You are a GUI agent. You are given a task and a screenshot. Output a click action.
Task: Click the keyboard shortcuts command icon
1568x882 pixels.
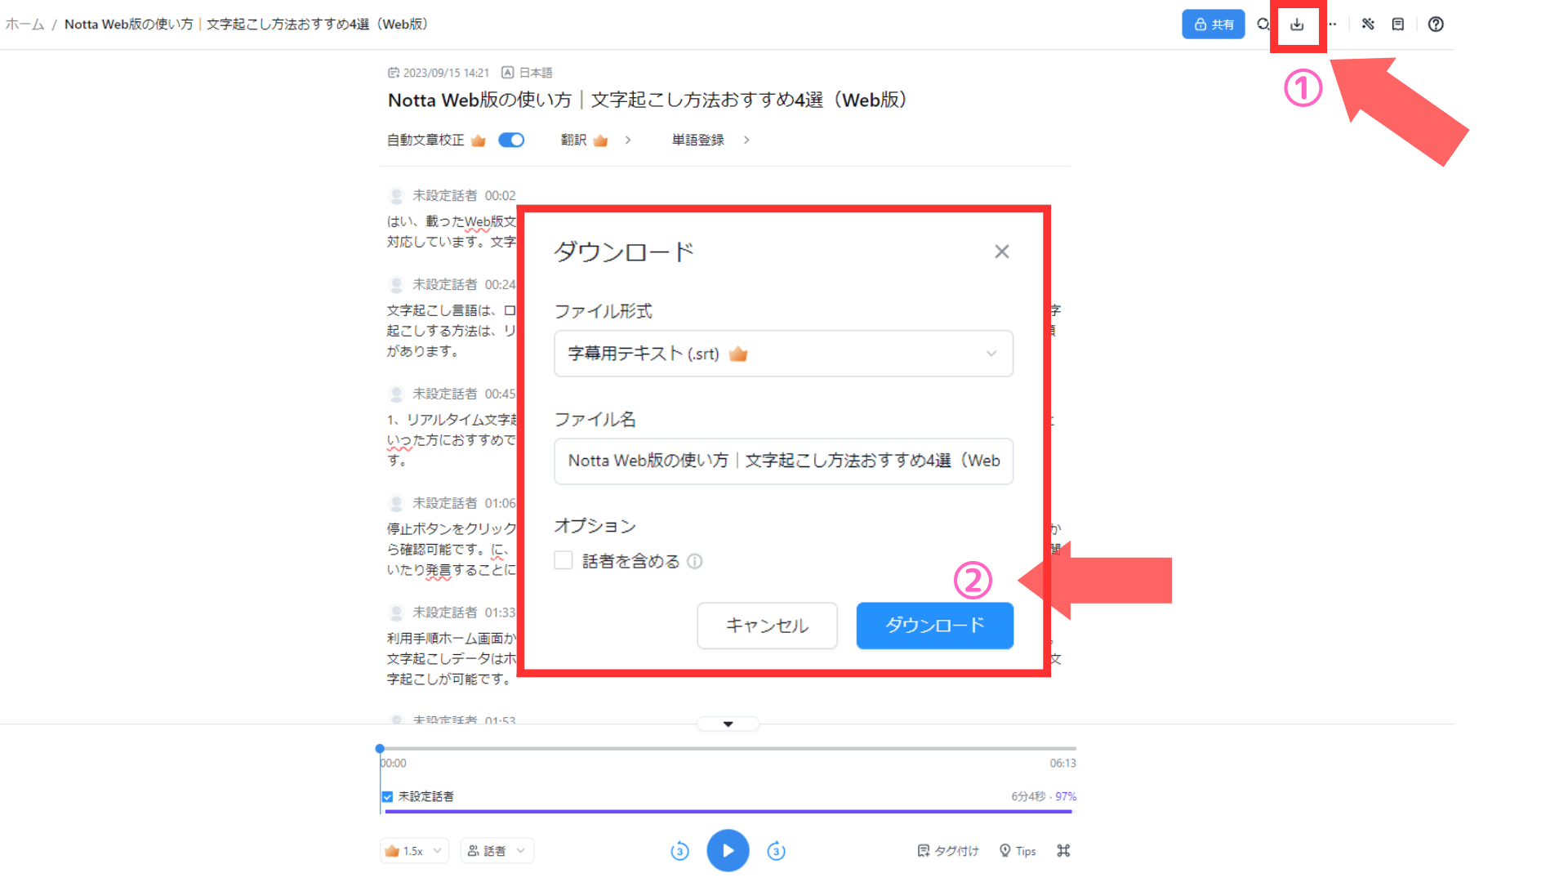[1063, 851]
